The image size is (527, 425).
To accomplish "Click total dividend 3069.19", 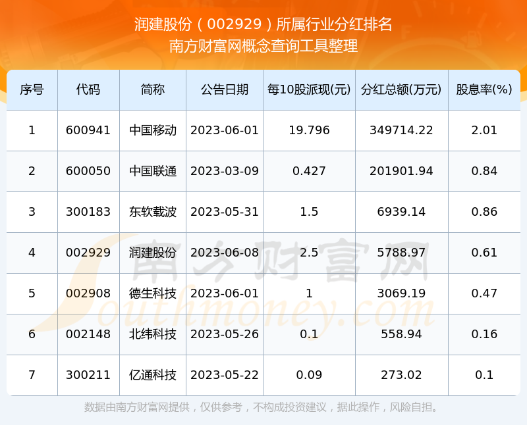I will coord(401,293).
